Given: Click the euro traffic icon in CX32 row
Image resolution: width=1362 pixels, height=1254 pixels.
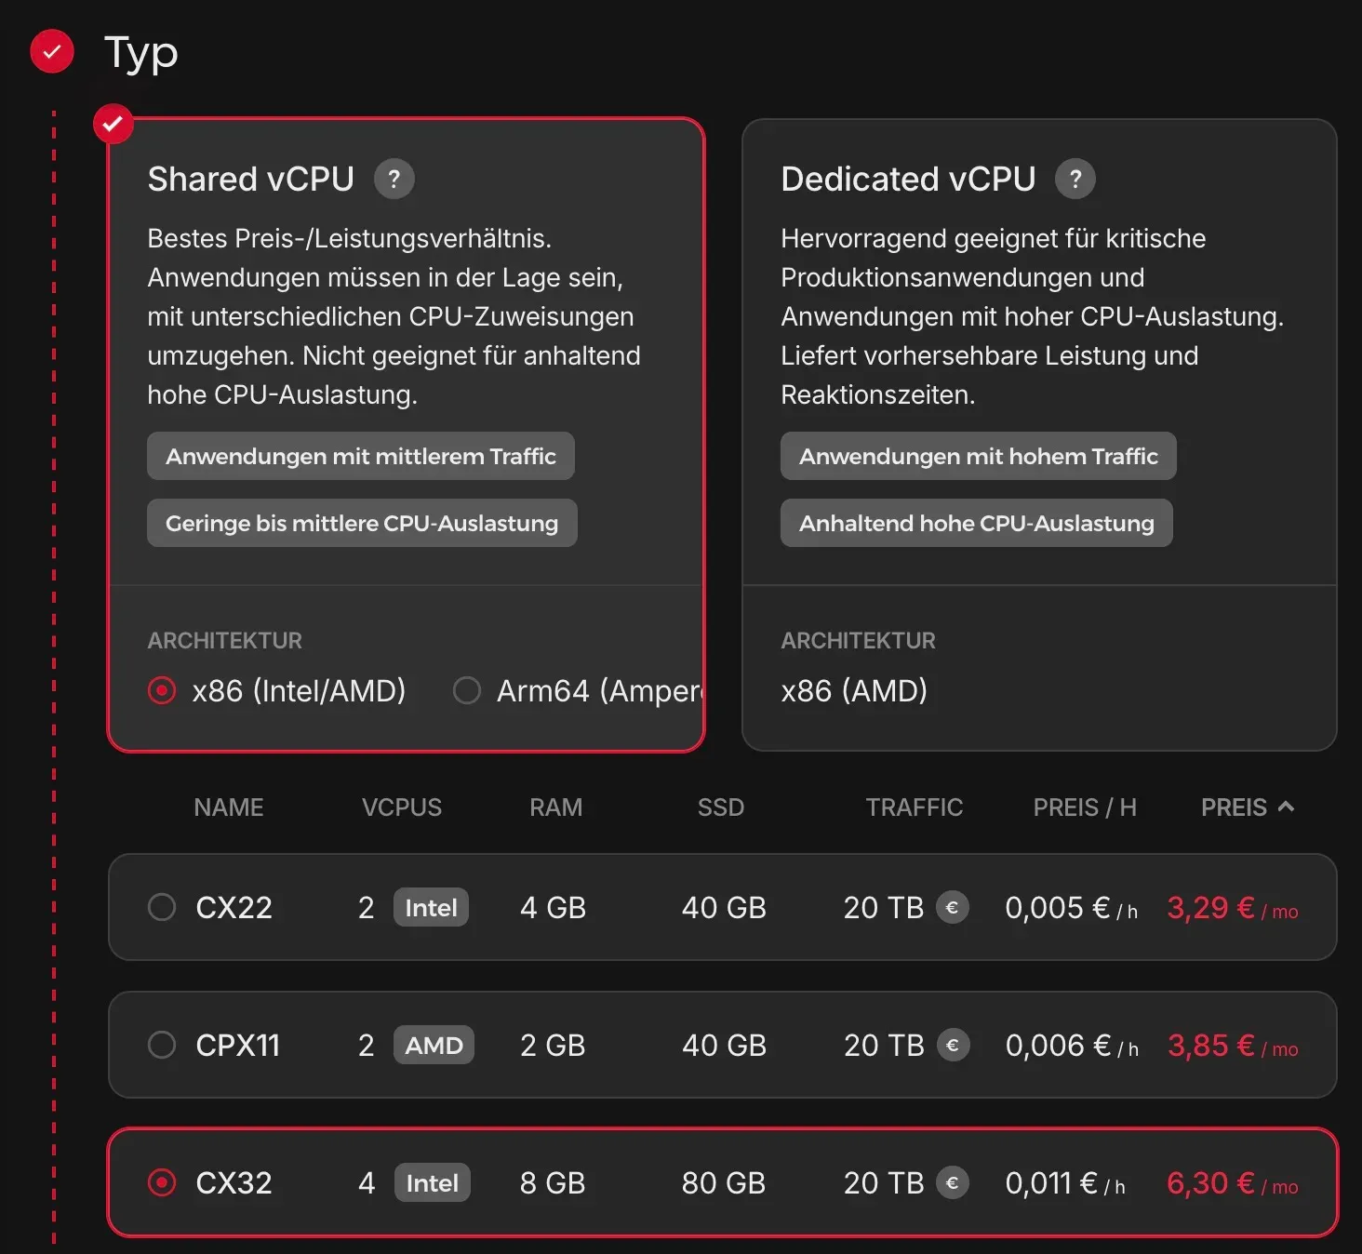Looking at the screenshot, I should pos(952,1182).
